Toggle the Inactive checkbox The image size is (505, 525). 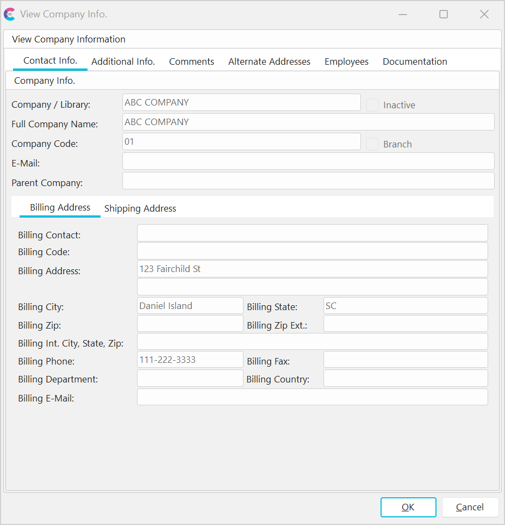tap(372, 105)
